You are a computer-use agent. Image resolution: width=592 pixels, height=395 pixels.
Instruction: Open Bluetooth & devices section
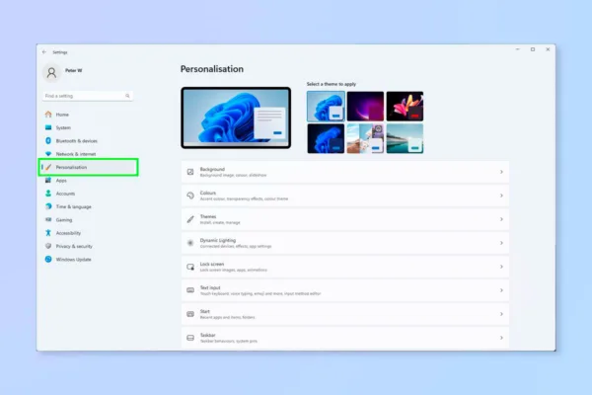point(77,141)
